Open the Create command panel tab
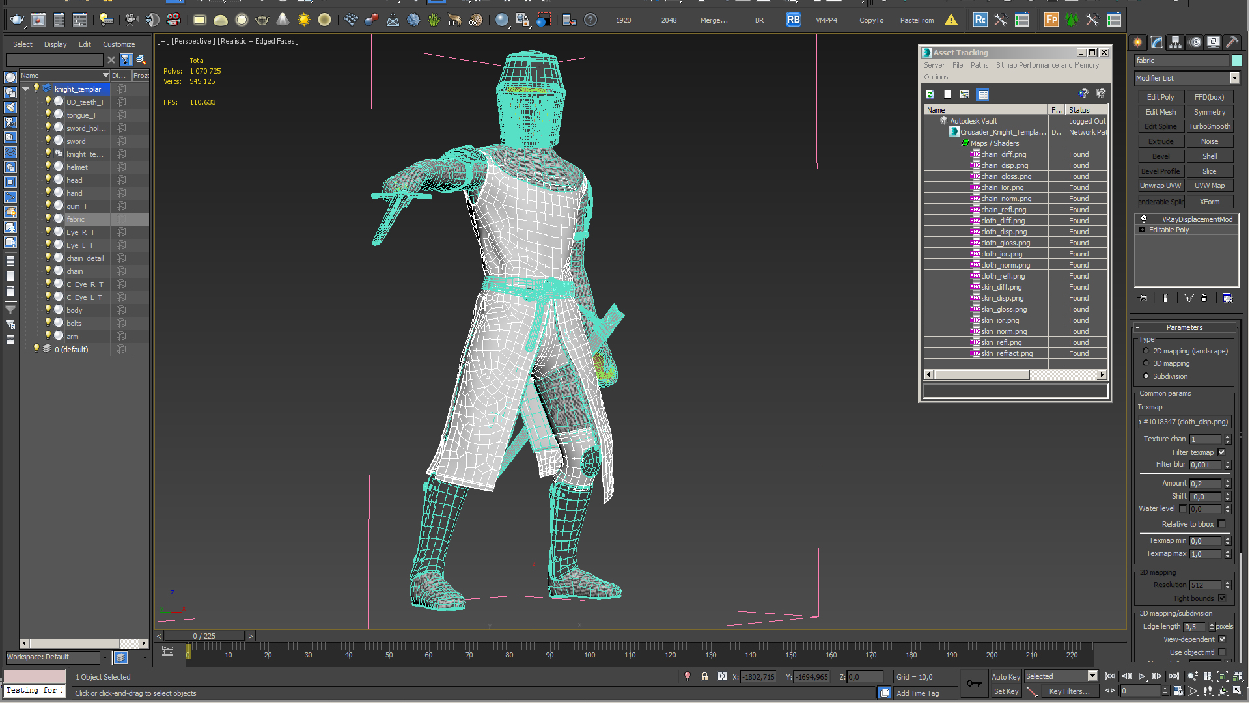Image resolution: width=1250 pixels, height=703 pixels. (1138, 42)
